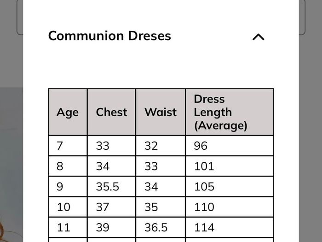This screenshot has height=242, width=322.
Task: Select the Chest column header
Action: tap(111, 112)
